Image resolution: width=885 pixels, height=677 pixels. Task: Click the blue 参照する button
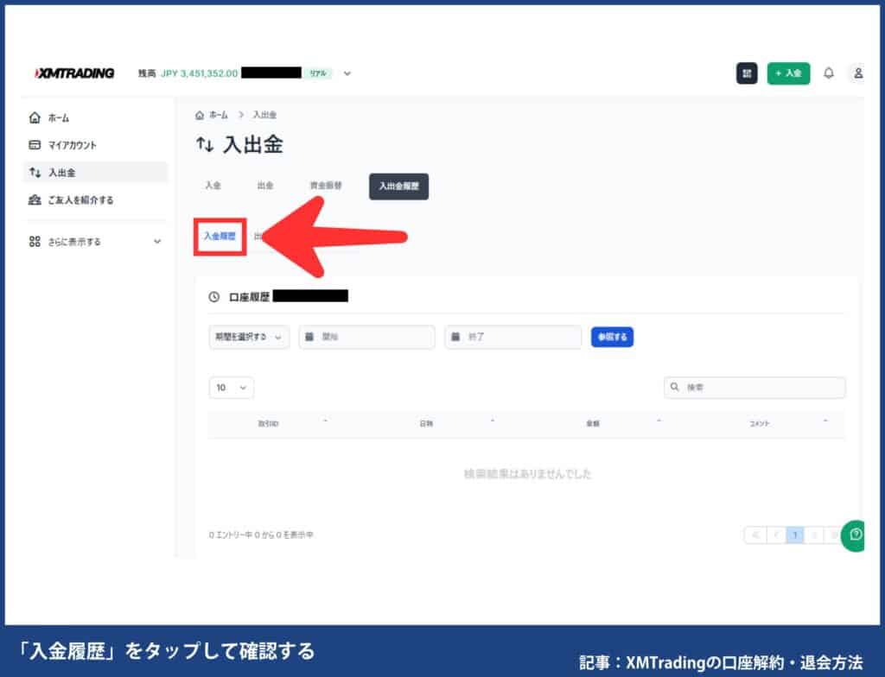pos(612,337)
